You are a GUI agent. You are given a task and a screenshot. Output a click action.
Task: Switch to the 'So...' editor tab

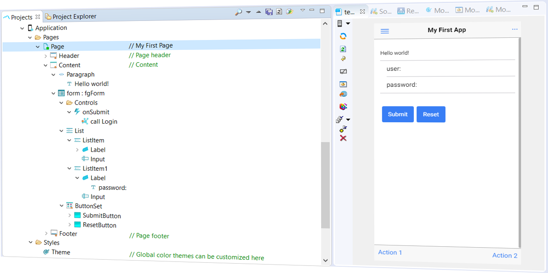(381, 11)
